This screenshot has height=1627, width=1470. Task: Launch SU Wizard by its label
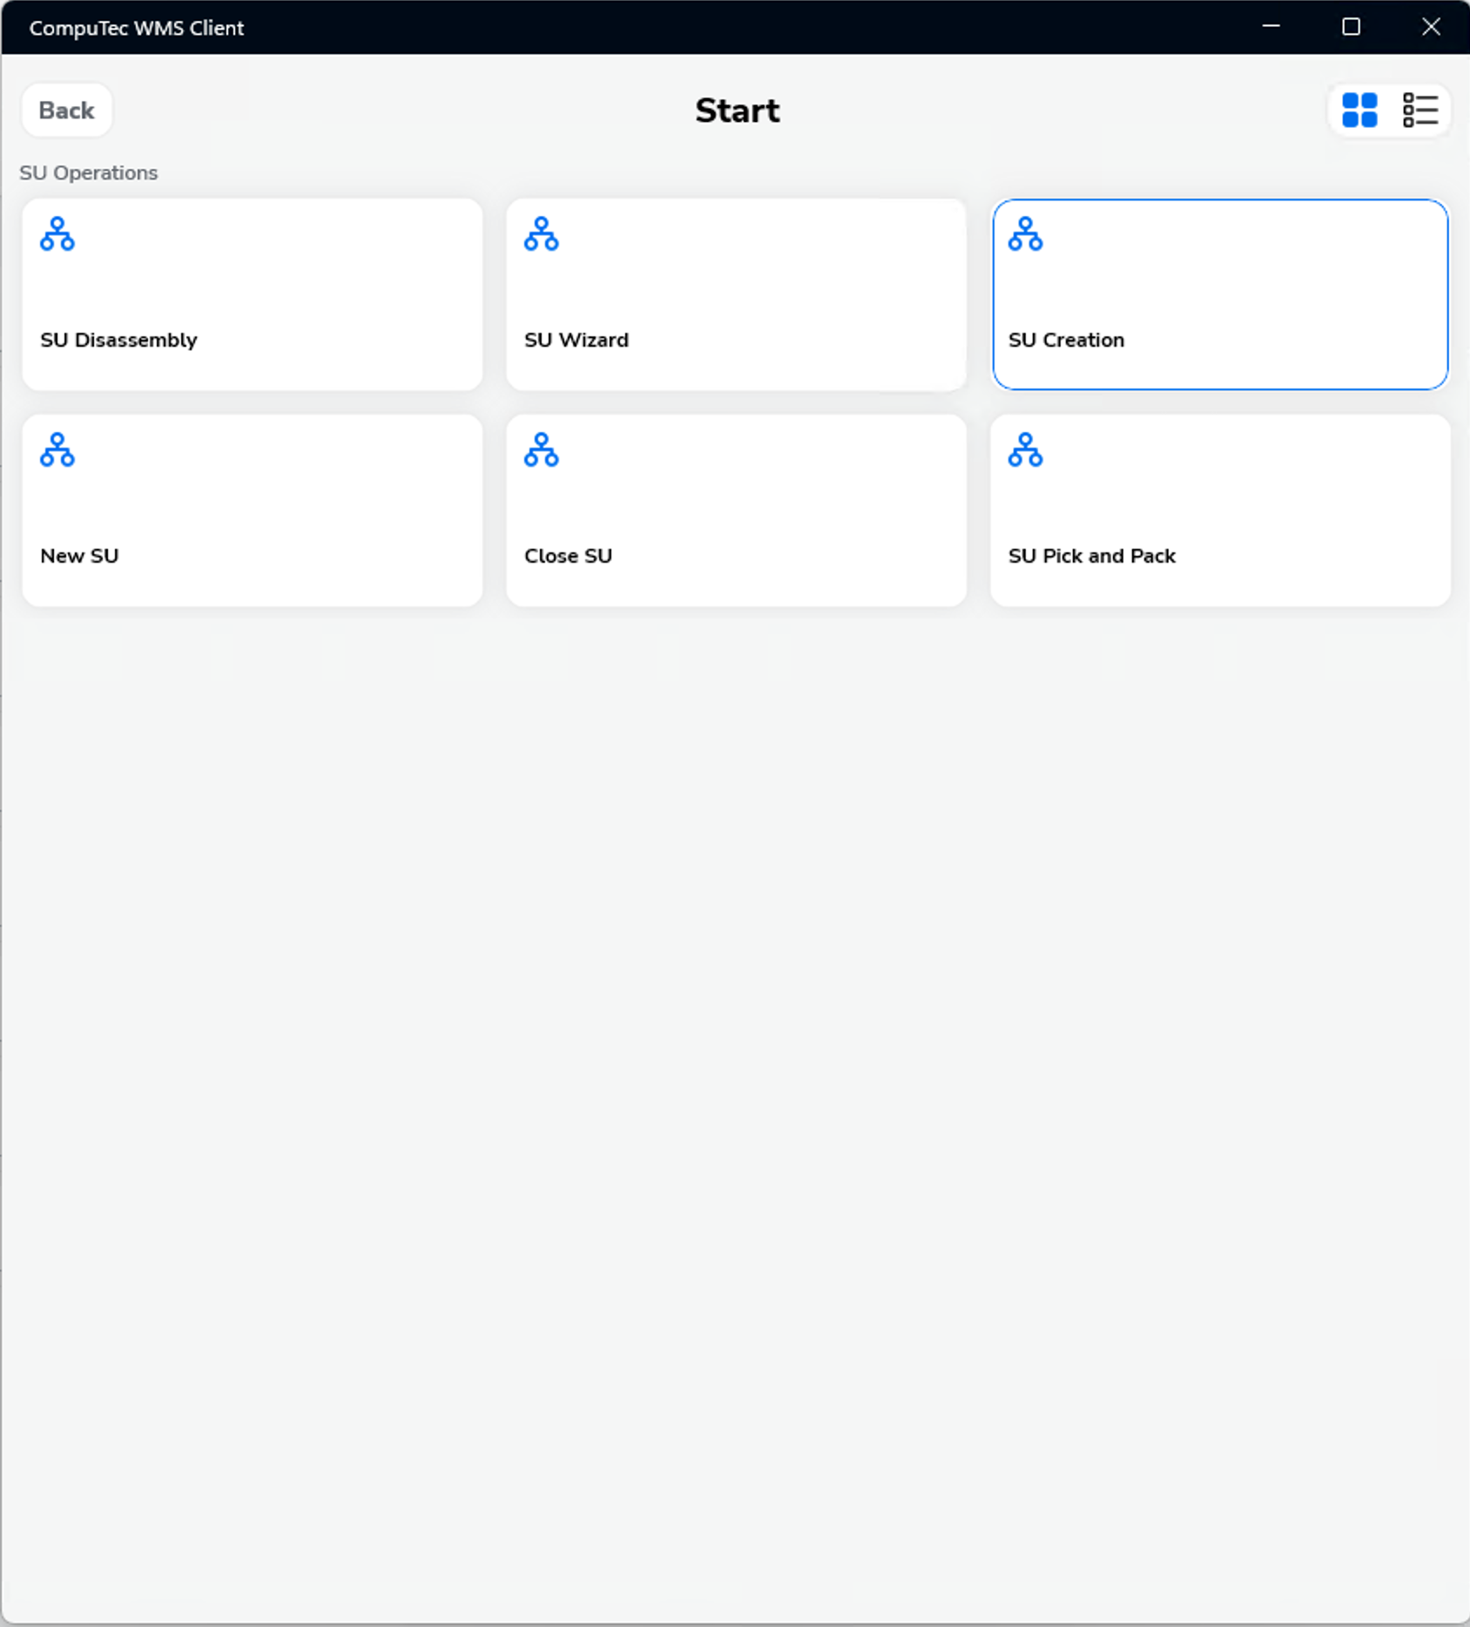pos(576,340)
